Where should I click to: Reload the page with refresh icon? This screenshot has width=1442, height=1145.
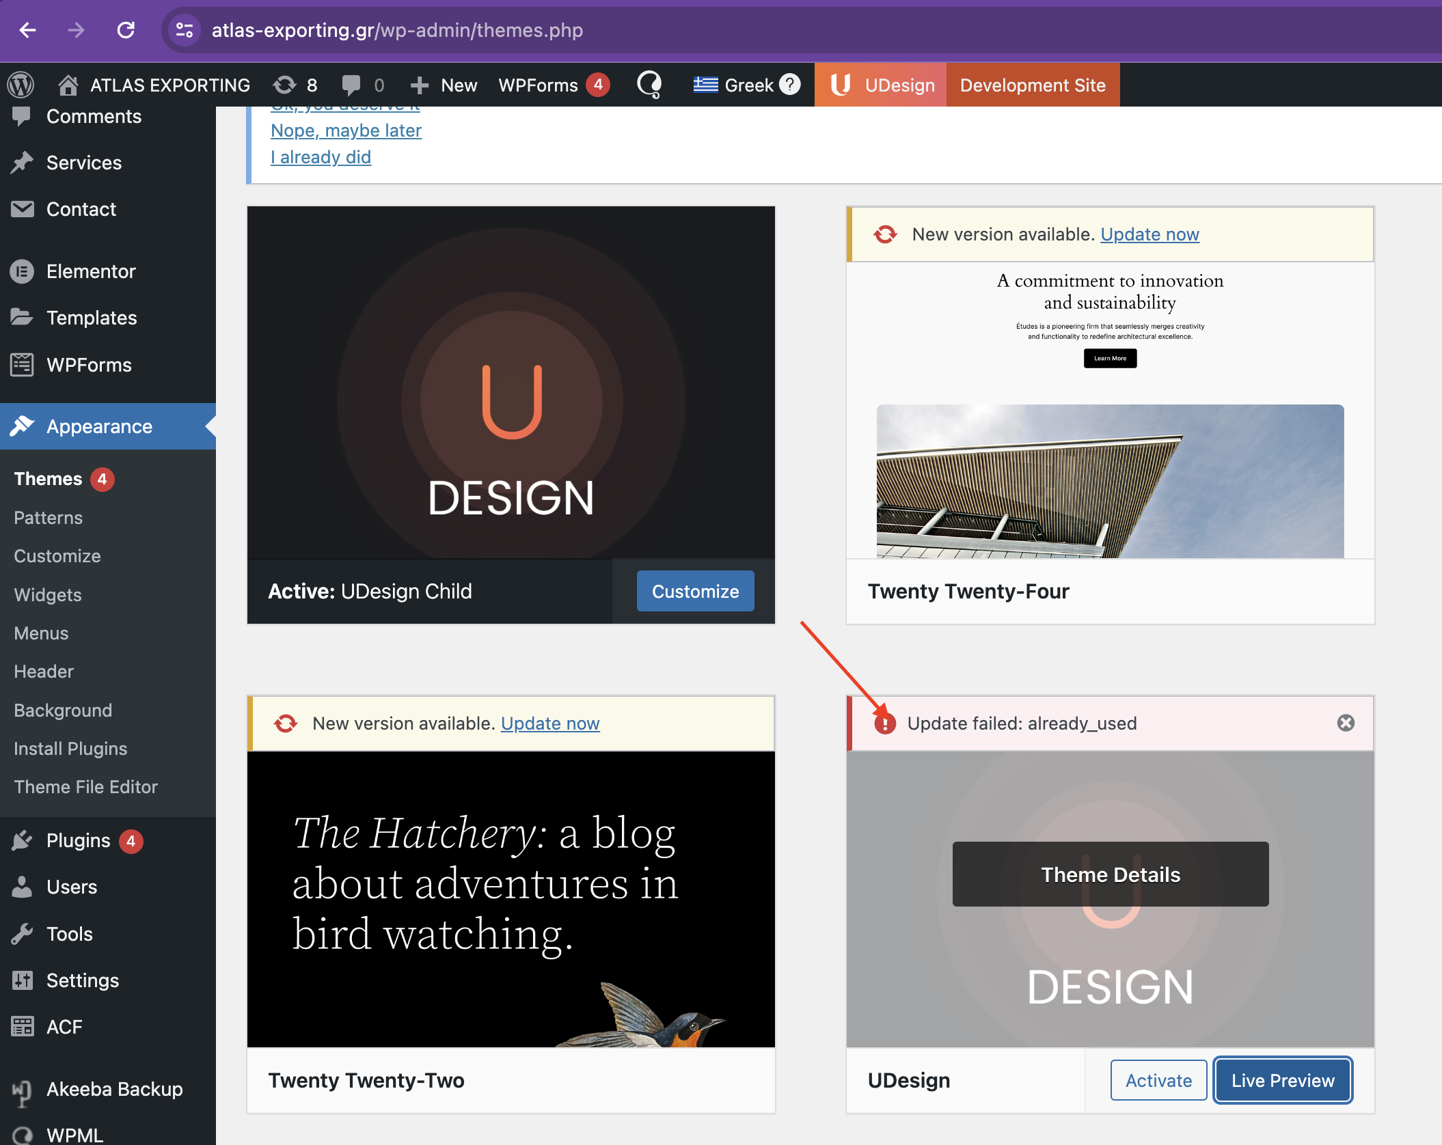coord(126,30)
